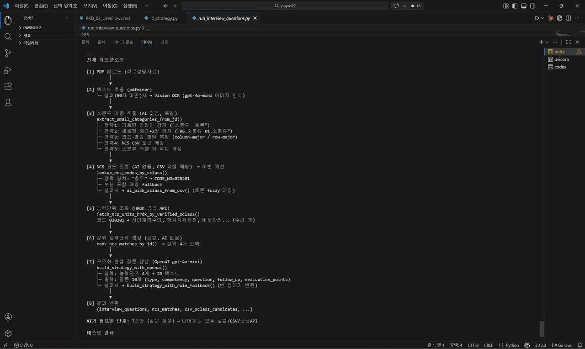Click the payroll2 command center search box
Screen dimensions: 585x349
[x=285, y=6]
